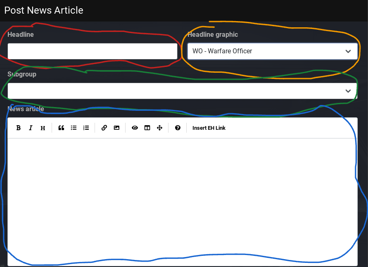Toggle bold formatting in the editor
368x267 pixels.
tap(19, 128)
